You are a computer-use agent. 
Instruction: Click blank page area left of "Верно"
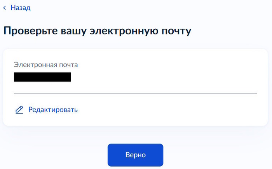click(54, 155)
